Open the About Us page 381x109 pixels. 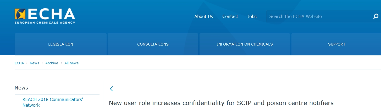[x=203, y=16]
